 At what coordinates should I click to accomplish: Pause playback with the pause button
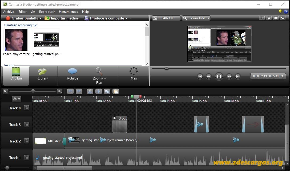coord(219,76)
